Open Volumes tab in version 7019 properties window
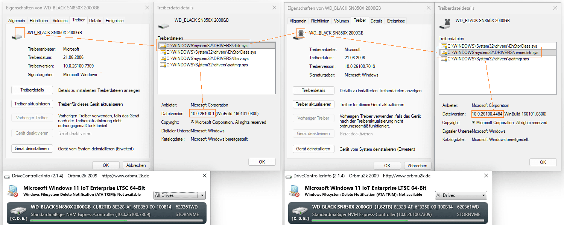Screen dimensions: 564x225 point(342,21)
